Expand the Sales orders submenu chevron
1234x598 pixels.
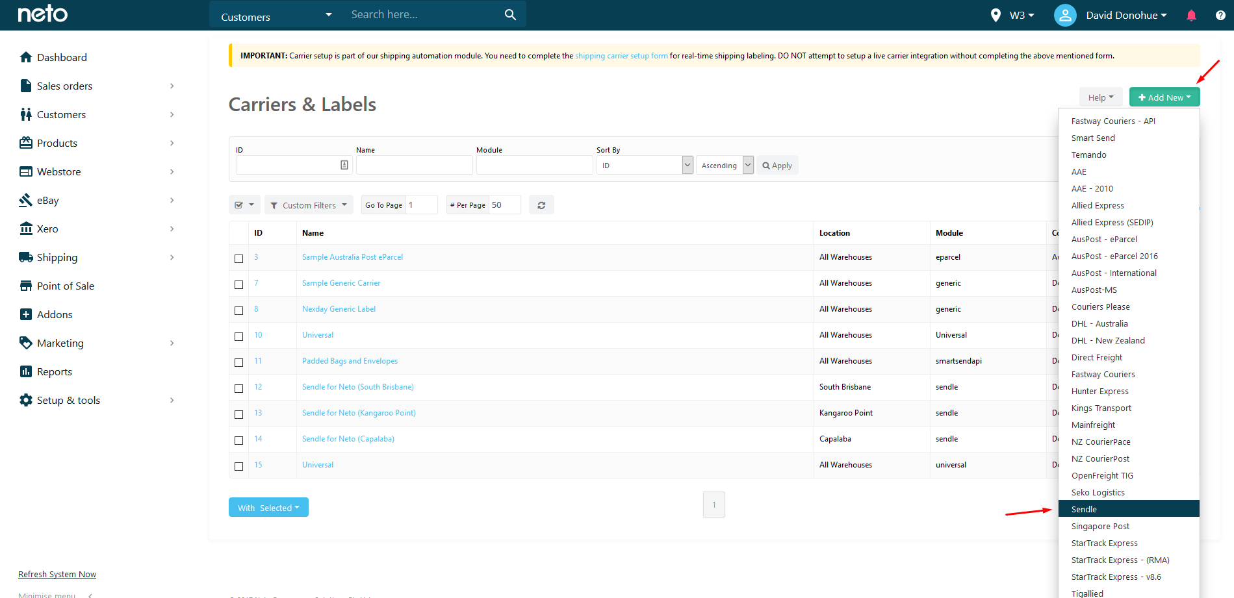(172, 86)
